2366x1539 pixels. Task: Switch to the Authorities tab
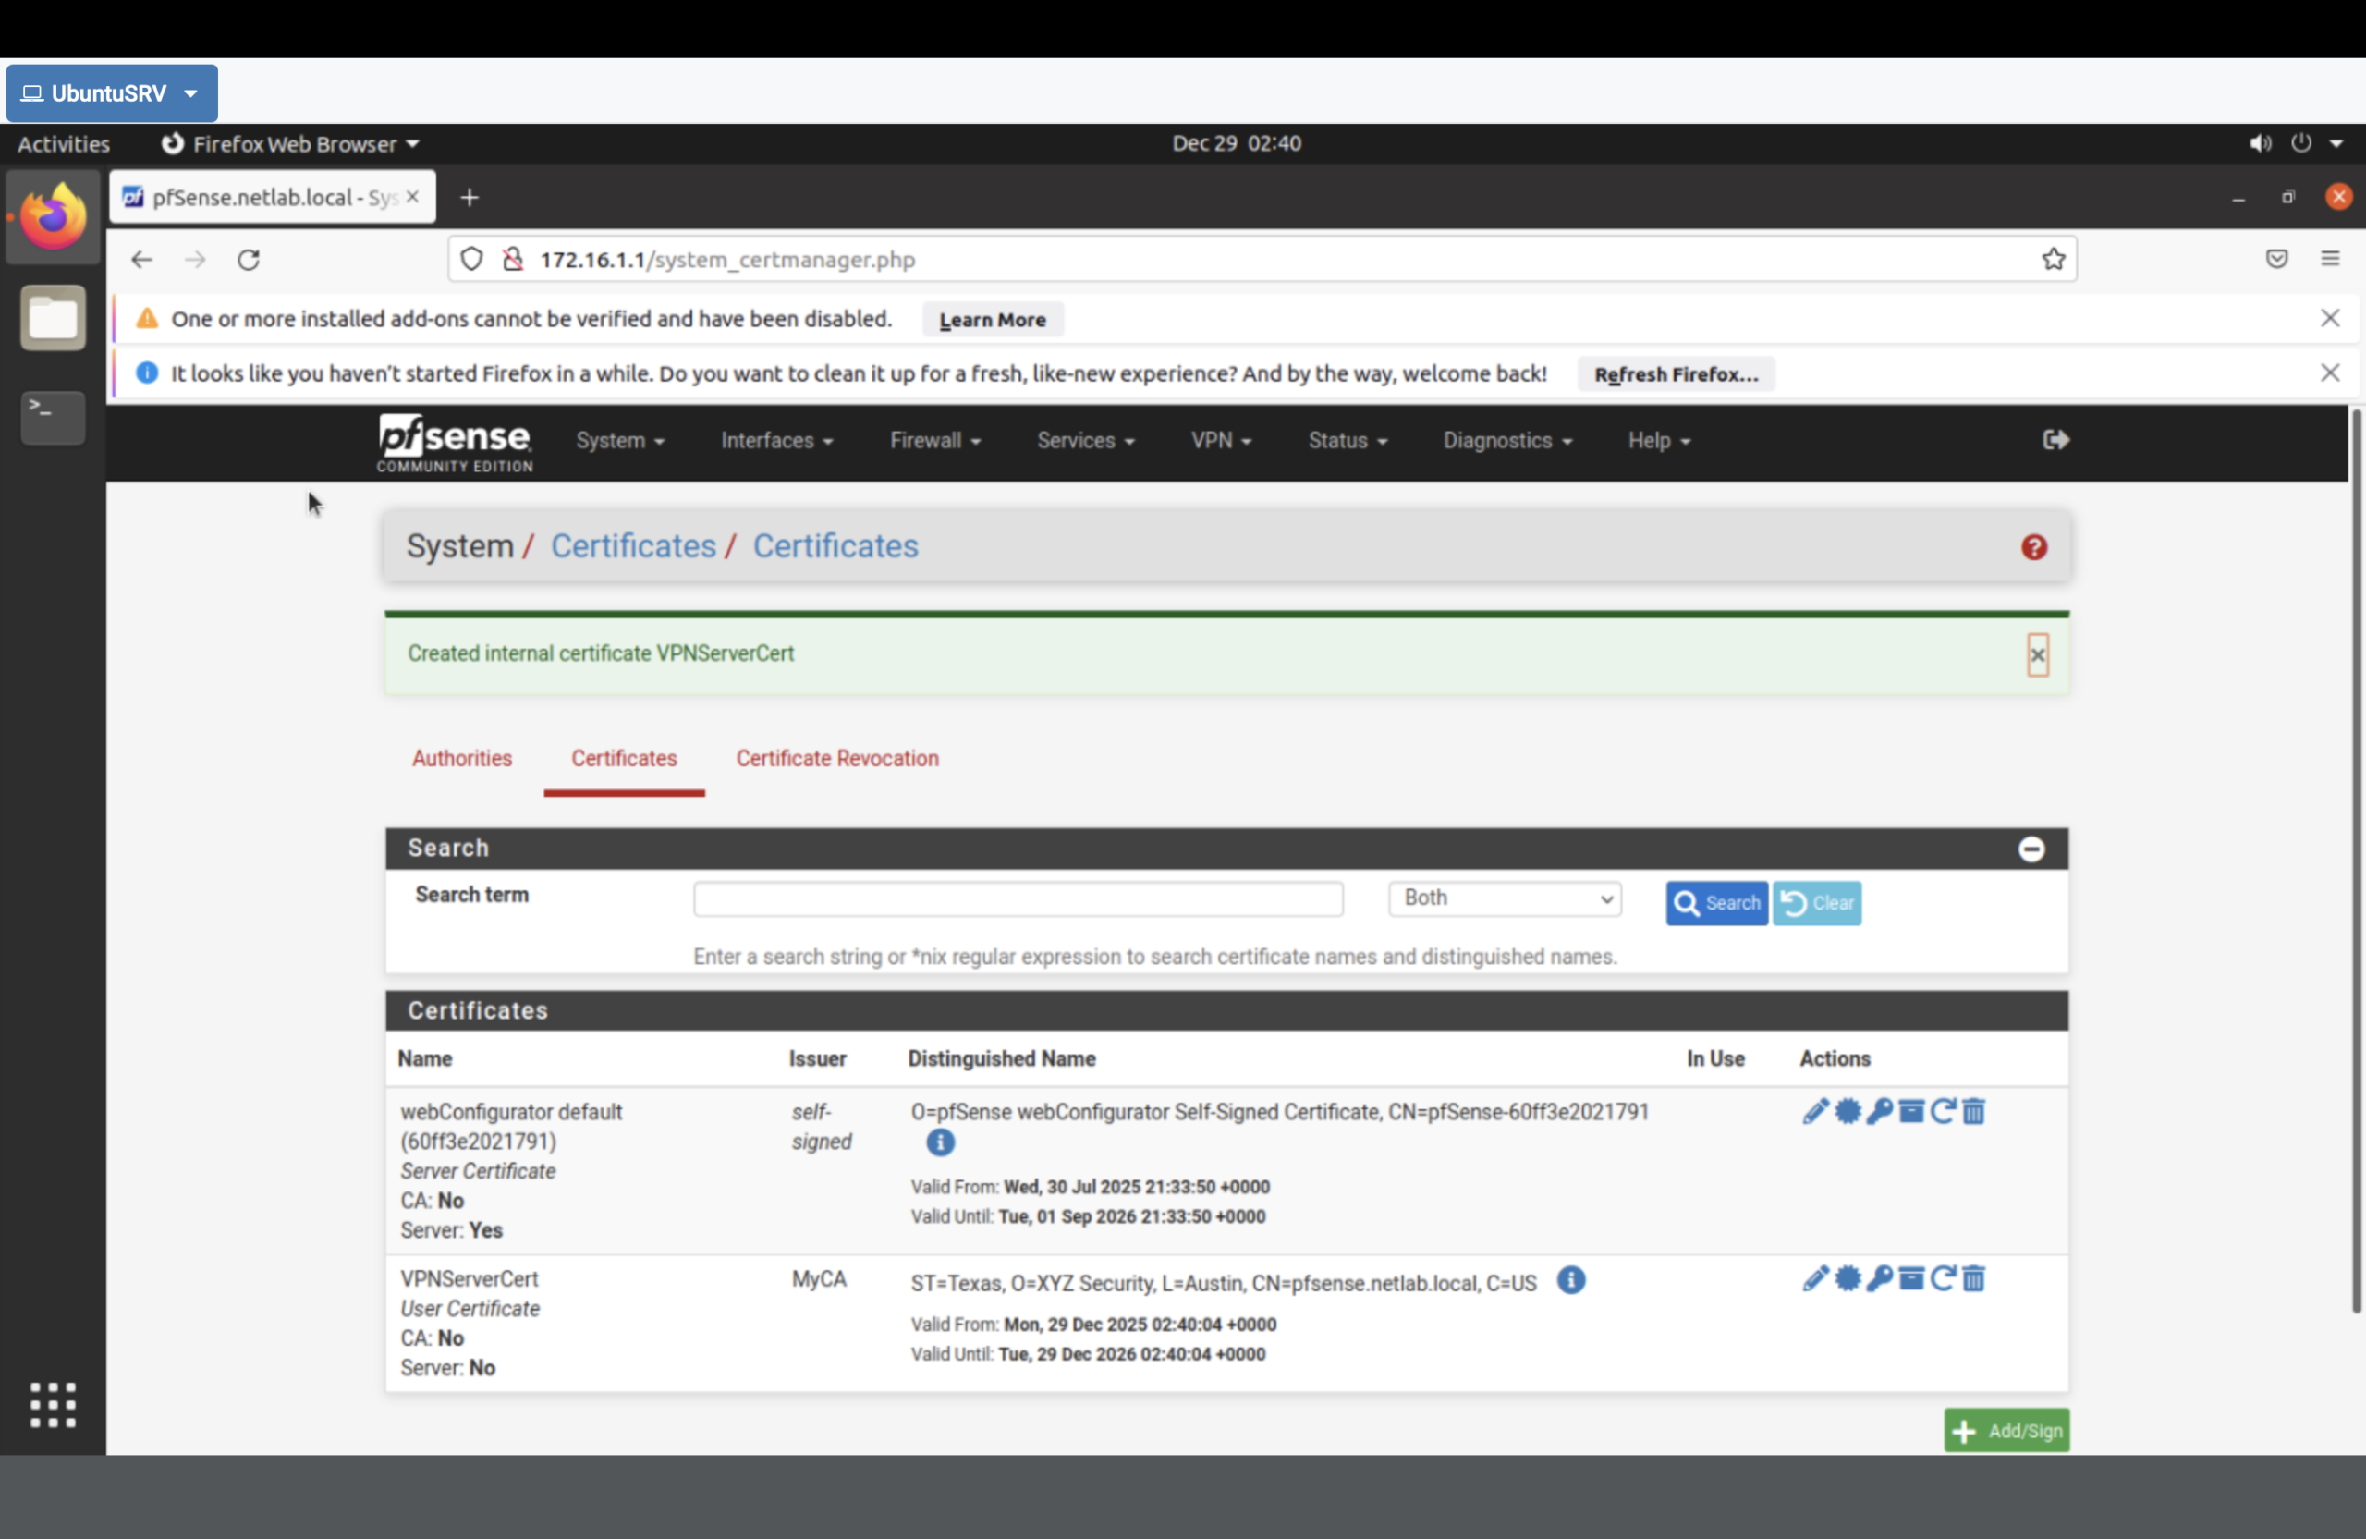462,758
